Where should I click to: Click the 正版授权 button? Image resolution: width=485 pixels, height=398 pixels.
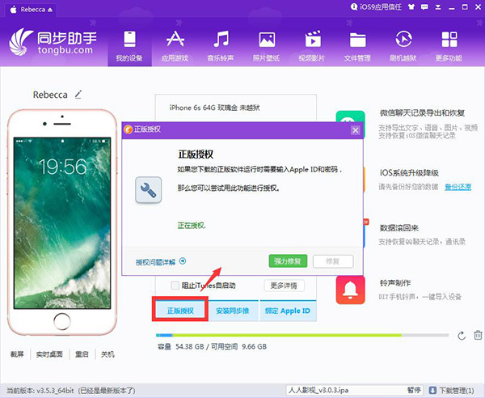pos(180,311)
